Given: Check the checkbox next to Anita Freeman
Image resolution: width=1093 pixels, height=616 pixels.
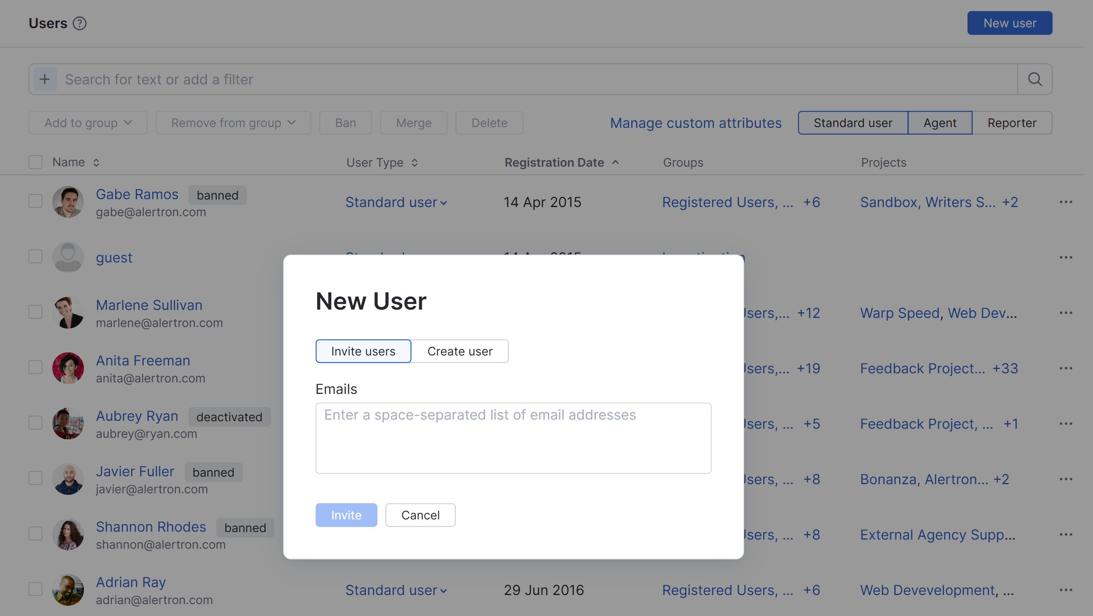Looking at the screenshot, I should [x=35, y=367].
